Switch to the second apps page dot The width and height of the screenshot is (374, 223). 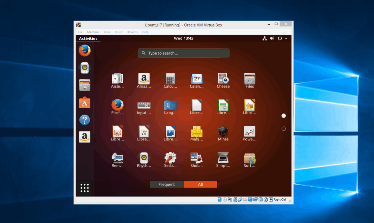284,129
